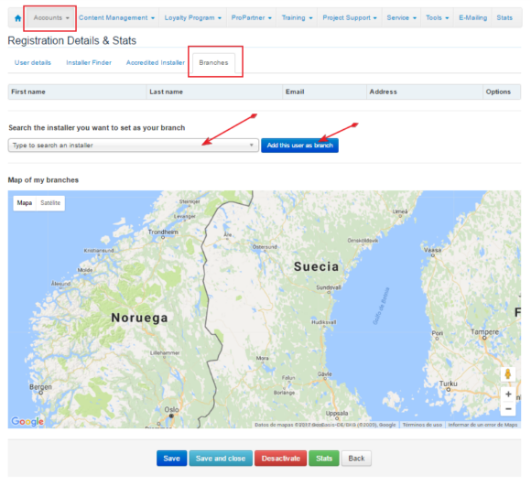This screenshot has width=531, height=486.
Task: Click Tampere on the map
Action: click(x=484, y=332)
